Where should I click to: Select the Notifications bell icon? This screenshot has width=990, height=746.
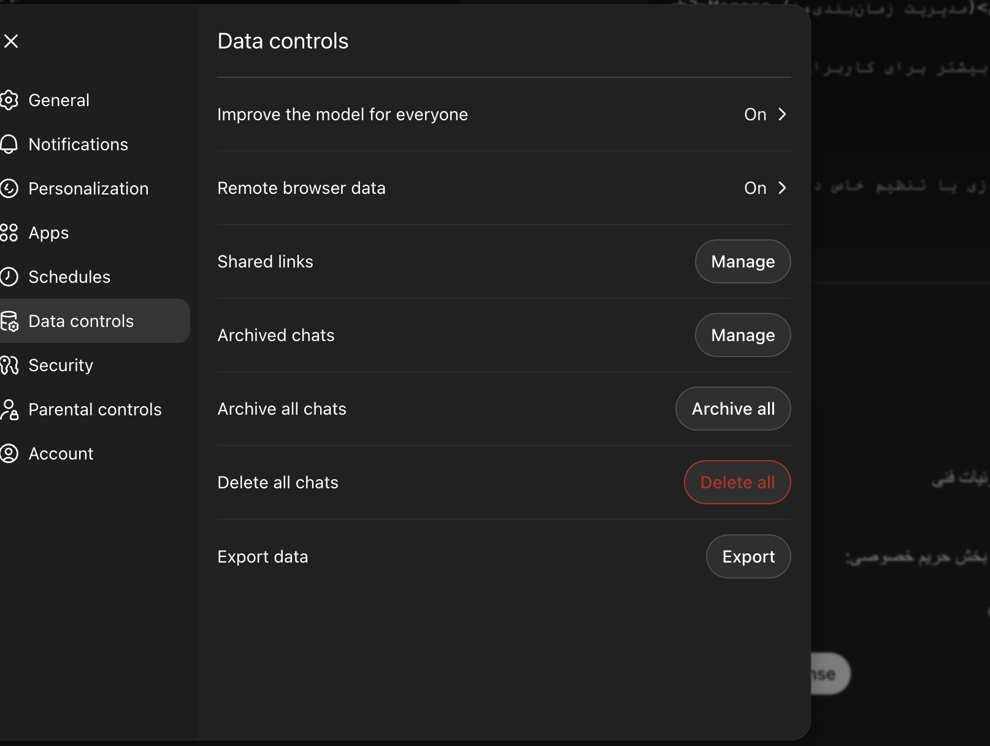click(10, 144)
